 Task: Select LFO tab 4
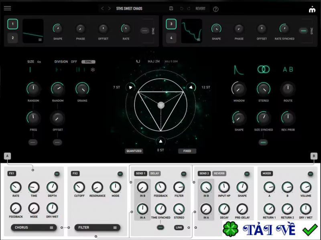[x=171, y=38]
